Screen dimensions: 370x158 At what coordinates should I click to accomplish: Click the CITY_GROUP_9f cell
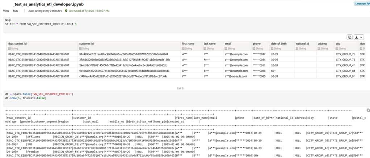(x=346, y=76)
